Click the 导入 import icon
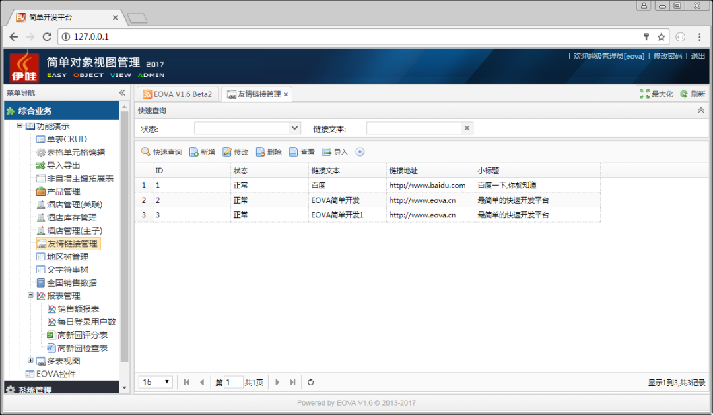 [327, 152]
